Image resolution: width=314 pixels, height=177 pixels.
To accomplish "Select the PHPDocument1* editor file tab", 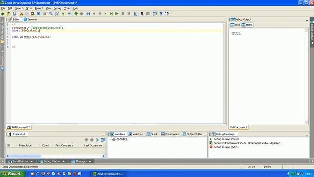I will (19, 127).
